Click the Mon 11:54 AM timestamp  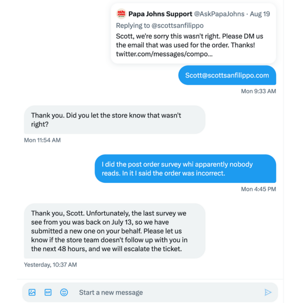coord(42,140)
